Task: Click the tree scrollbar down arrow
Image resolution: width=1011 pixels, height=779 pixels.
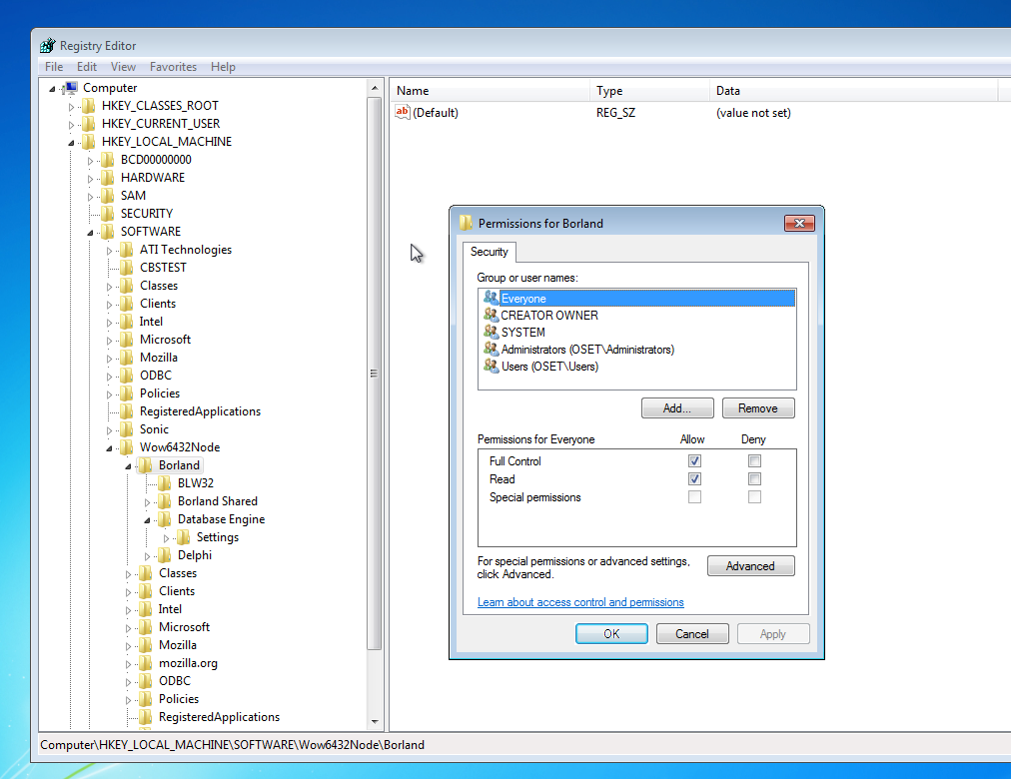Action: [x=375, y=722]
